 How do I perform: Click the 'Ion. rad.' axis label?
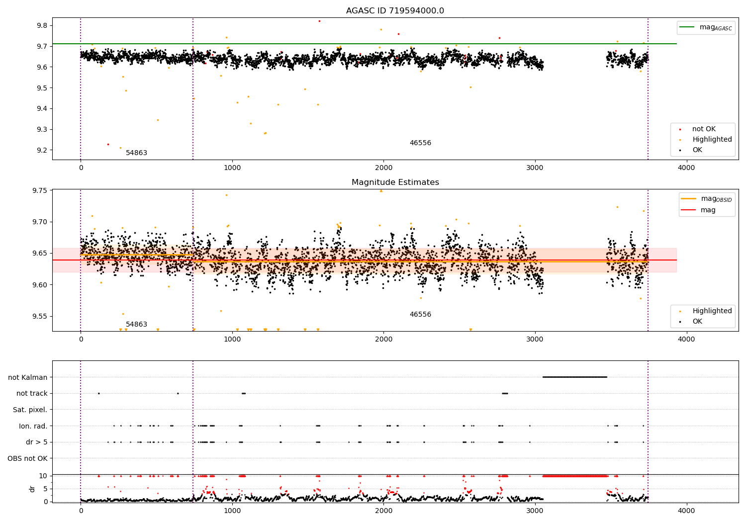[33, 426]
